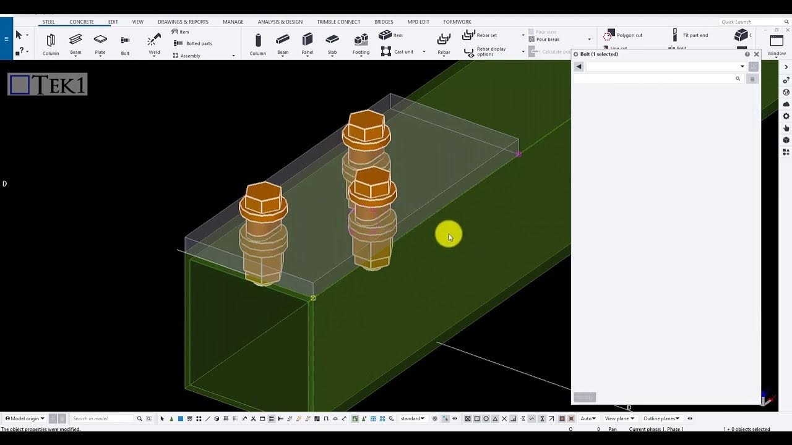Image resolution: width=792 pixels, height=445 pixels.
Task: Create a concrete Slab
Action: click(x=332, y=44)
